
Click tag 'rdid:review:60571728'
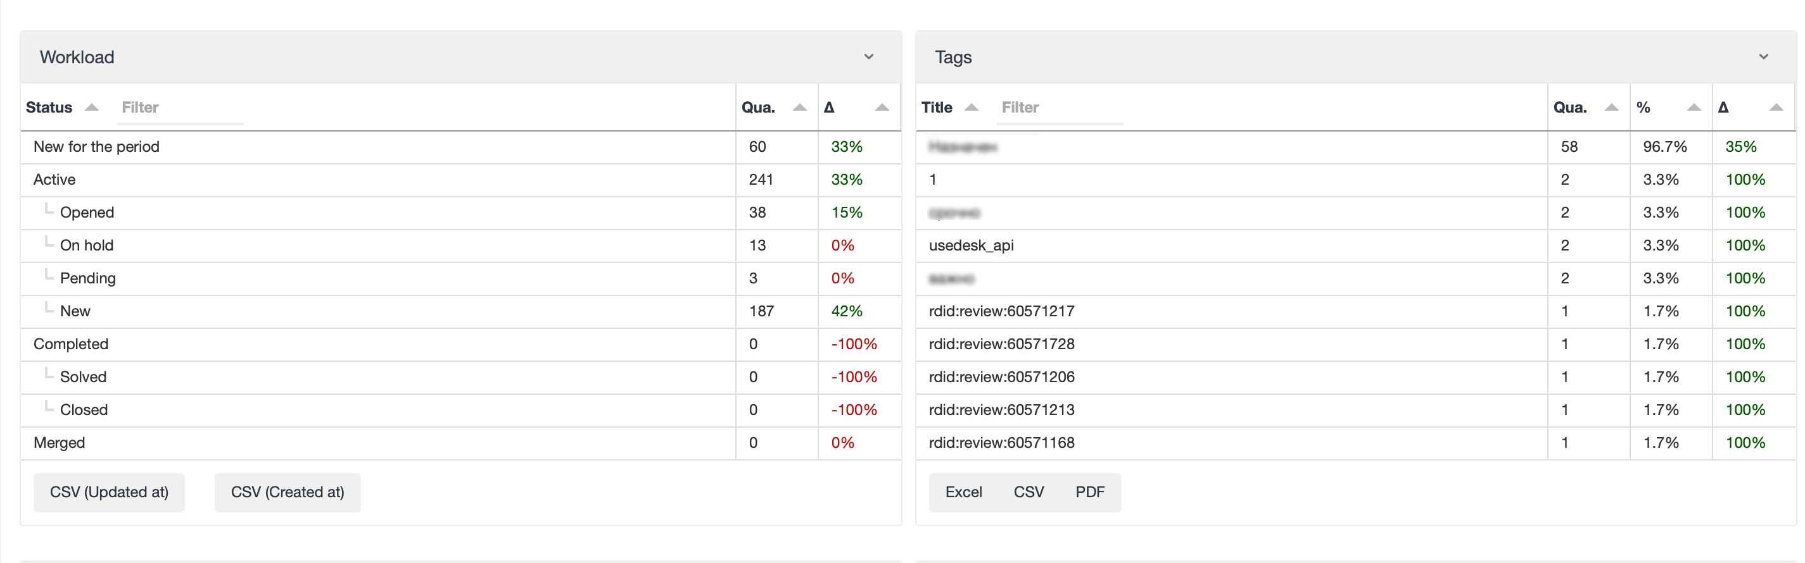click(x=1001, y=345)
